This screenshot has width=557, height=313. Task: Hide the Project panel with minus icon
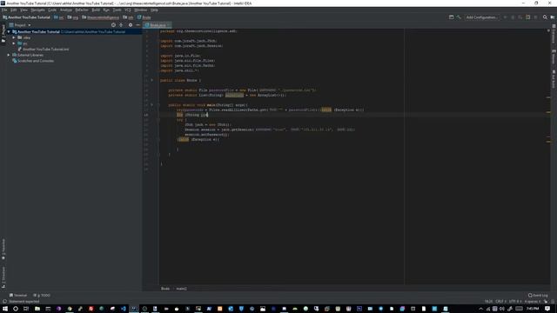pyautogui.click(x=138, y=25)
